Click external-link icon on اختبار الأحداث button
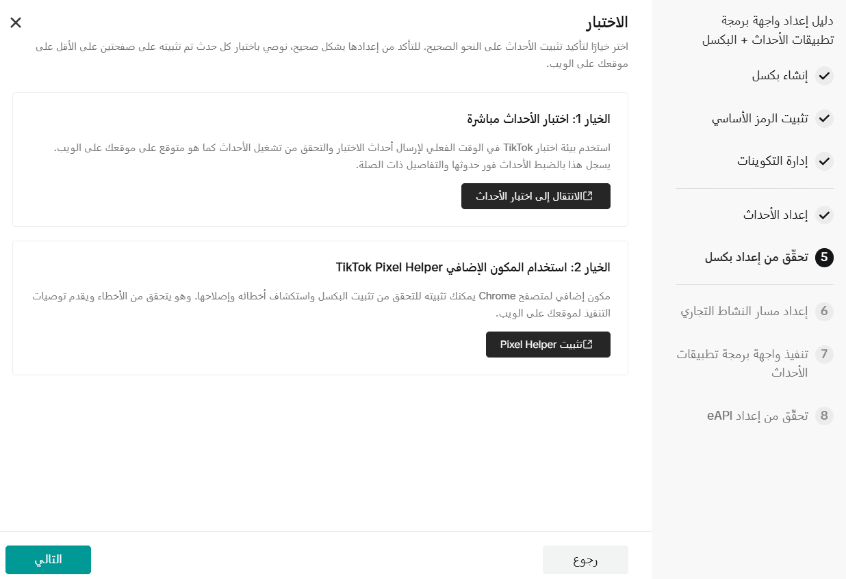Screen dimensions: 846x579 click(x=588, y=196)
